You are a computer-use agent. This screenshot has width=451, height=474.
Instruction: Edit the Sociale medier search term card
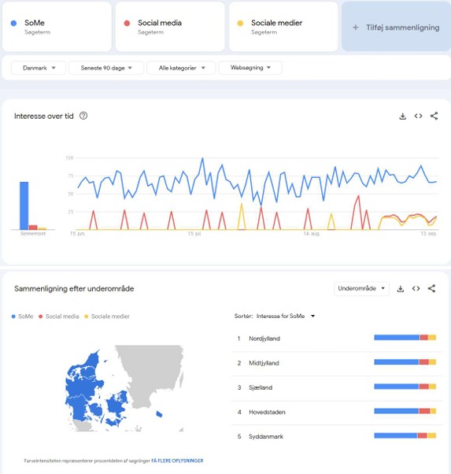283,27
